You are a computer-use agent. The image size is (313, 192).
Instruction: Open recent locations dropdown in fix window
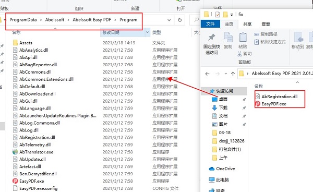[226, 74]
